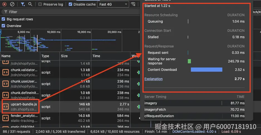The image size is (261, 135).
Task: Click the 20,000 ms overview marker
Action: [114, 32]
